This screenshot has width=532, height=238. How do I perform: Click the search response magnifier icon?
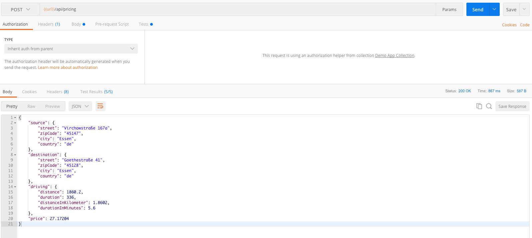tap(489, 106)
